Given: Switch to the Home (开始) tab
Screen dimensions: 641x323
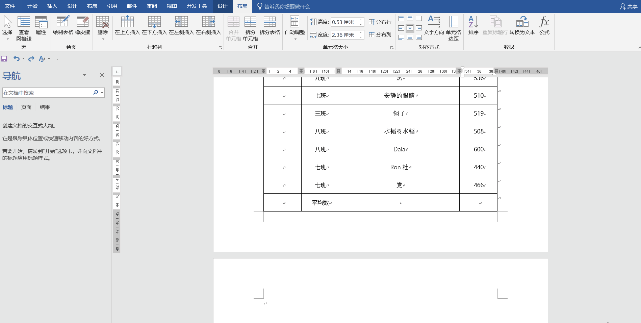Looking at the screenshot, I should [32, 6].
